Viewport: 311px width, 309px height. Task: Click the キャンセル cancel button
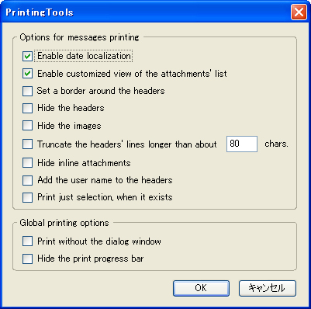(268, 288)
